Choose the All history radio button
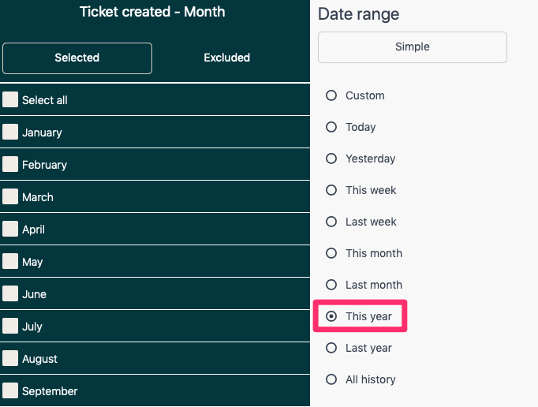The height and width of the screenshot is (407, 538). click(x=331, y=379)
